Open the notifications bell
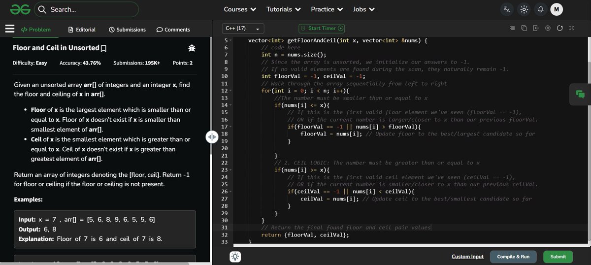Viewport: 591px width, 265px height. (x=540, y=9)
